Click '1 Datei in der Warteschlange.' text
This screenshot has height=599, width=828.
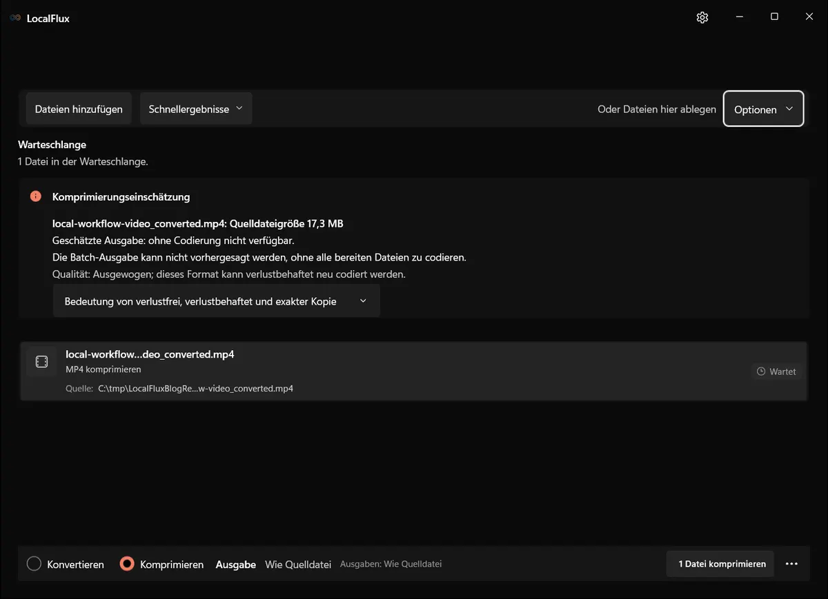(x=83, y=161)
